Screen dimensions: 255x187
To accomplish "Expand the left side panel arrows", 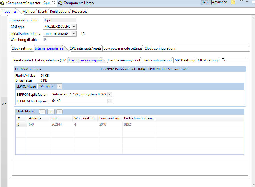I will [4, 104].
